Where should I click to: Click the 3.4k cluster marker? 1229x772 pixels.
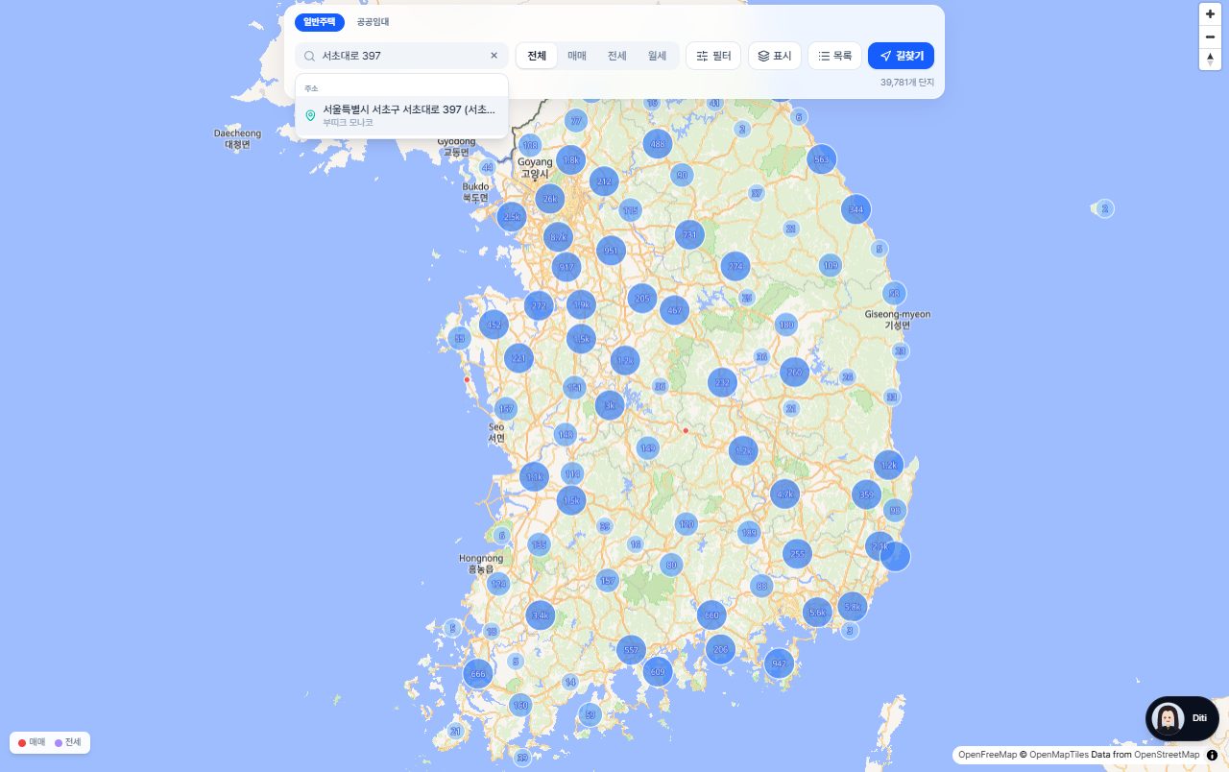540,615
